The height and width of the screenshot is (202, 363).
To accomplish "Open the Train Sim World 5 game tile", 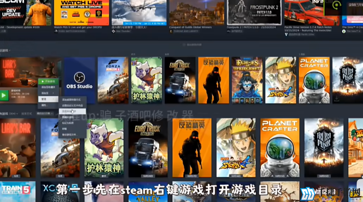I will (x=18, y=192).
